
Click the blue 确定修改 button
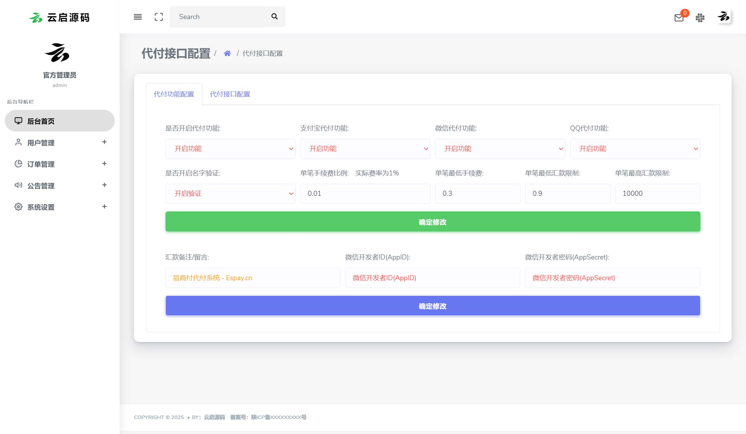(432, 306)
